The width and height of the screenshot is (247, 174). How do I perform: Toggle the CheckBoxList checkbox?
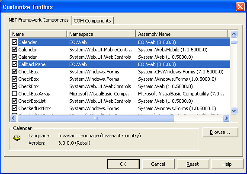click(x=15, y=101)
